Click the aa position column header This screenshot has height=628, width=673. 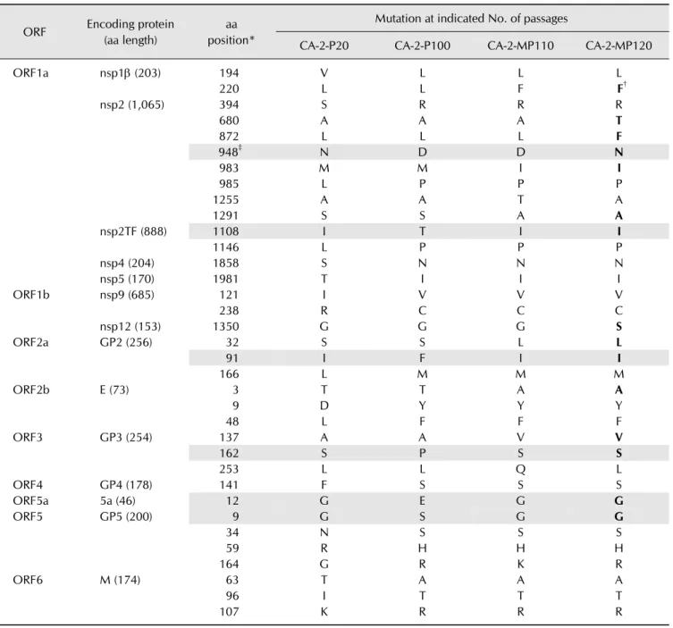231,32
